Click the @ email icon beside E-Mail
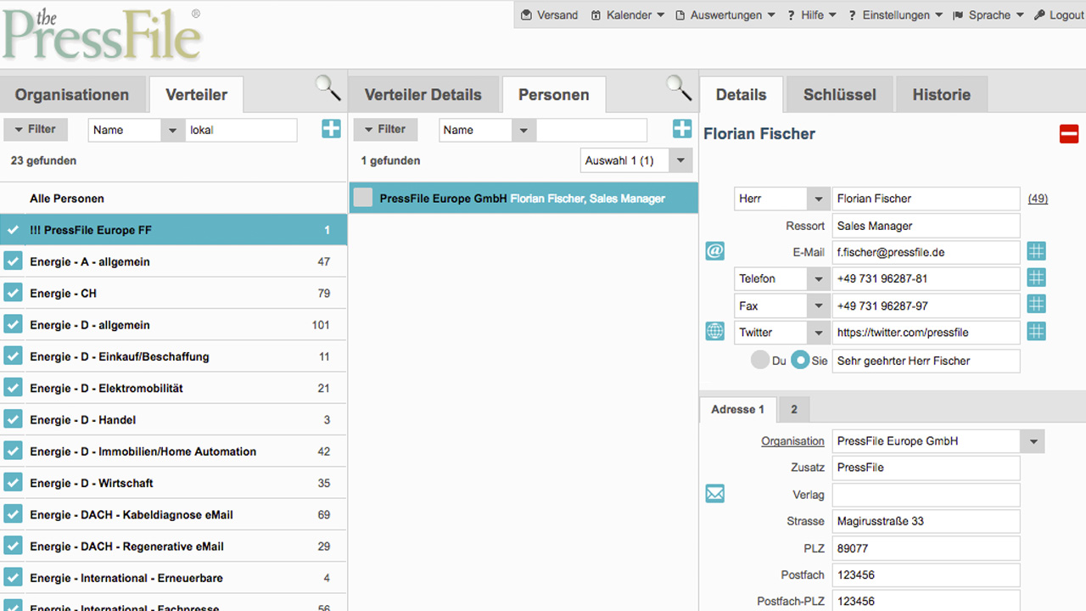The image size is (1086, 611). [x=715, y=251]
